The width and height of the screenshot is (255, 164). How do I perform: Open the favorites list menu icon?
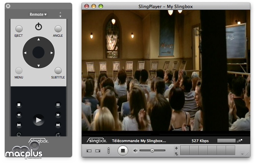176,154
